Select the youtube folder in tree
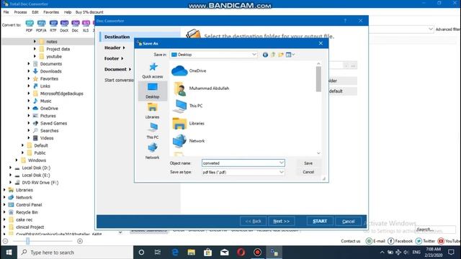 tap(50, 56)
